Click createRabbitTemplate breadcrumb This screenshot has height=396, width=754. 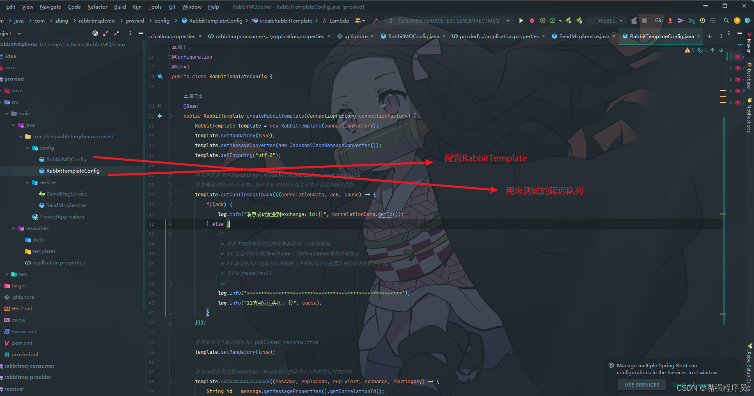click(282, 20)
